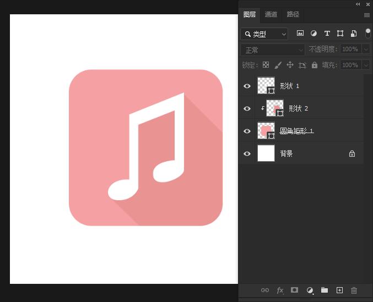This screenshot has width=373, height=302.
Task: Hide the 形状 1 layer
Action: point(247,86)
